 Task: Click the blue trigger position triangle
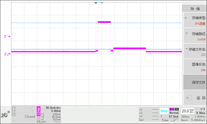coord(96,3)
